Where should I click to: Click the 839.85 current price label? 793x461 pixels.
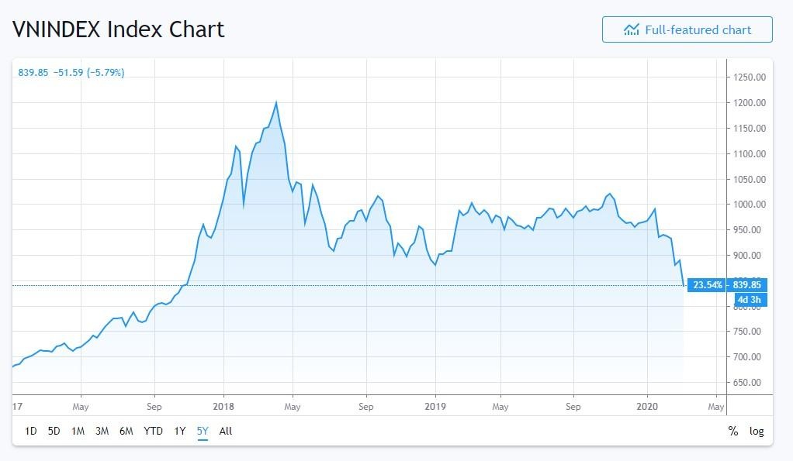pos(750,284)
